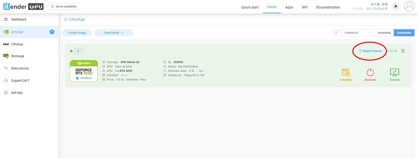This screenshot has height=158, width=418.
Task: Switch sorting to Ascending
Action: coord(384,33)
